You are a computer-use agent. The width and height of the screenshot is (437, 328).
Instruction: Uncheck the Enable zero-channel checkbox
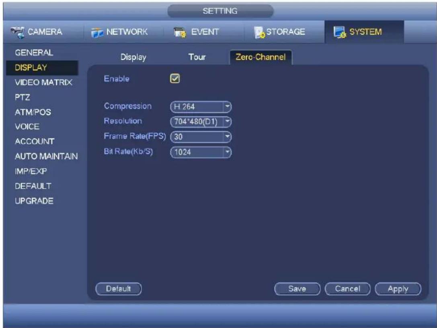175,78
